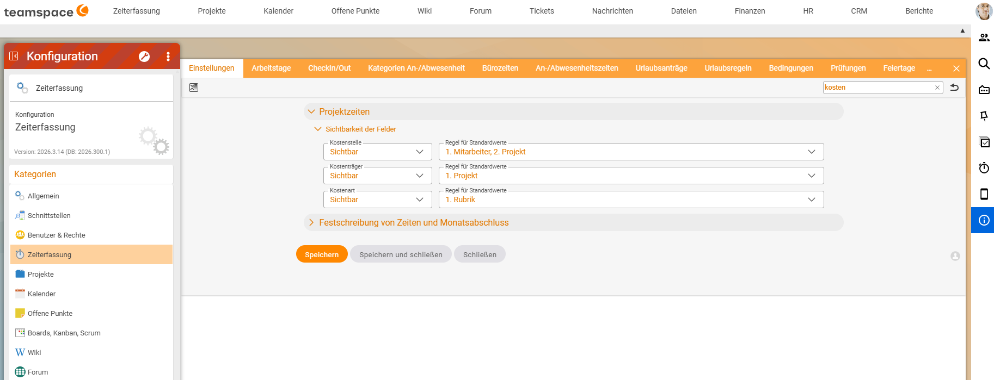The width and height of the screenshot is (994, 380).
Task: Select Zeiterfassung category in sidebar list
Action: pos(91,254)
